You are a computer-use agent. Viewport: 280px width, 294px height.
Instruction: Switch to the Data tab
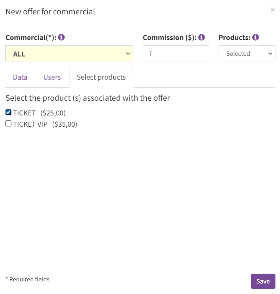[20, 77]
